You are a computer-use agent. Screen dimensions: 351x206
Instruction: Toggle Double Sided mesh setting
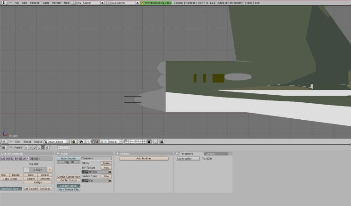coord(68,185)
